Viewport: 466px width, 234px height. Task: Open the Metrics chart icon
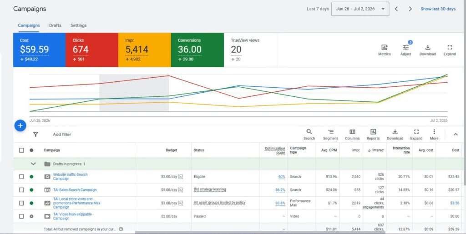(x=384, y=47)
